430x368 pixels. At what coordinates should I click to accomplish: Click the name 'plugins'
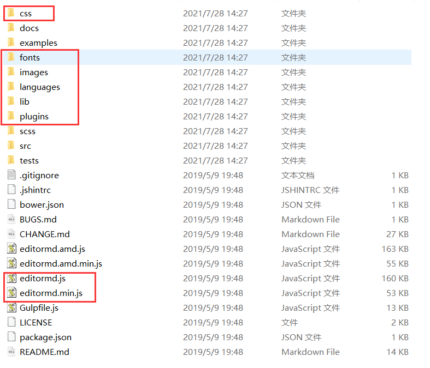[34, 117]
